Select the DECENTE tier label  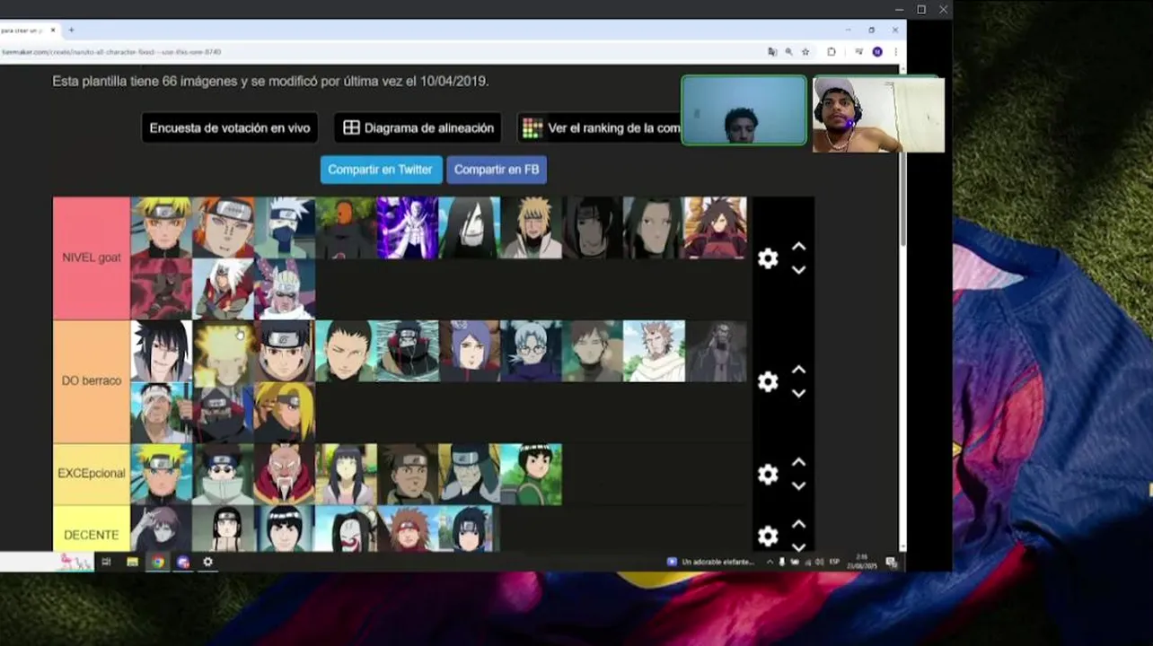92,528
